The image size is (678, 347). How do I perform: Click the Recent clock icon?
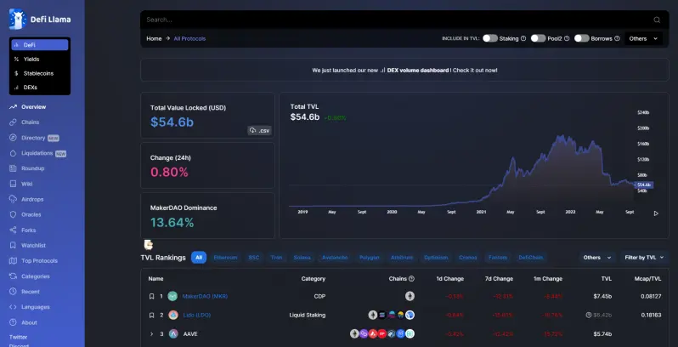pos(13,292)
